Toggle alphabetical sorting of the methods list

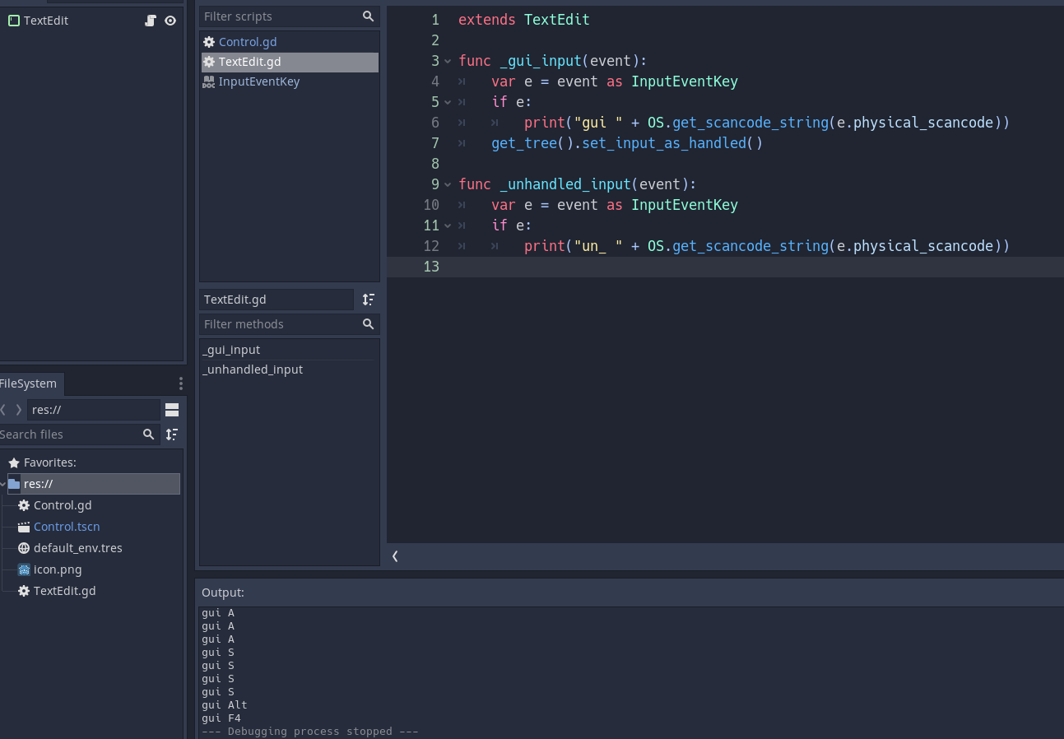(x=369, y=300)
